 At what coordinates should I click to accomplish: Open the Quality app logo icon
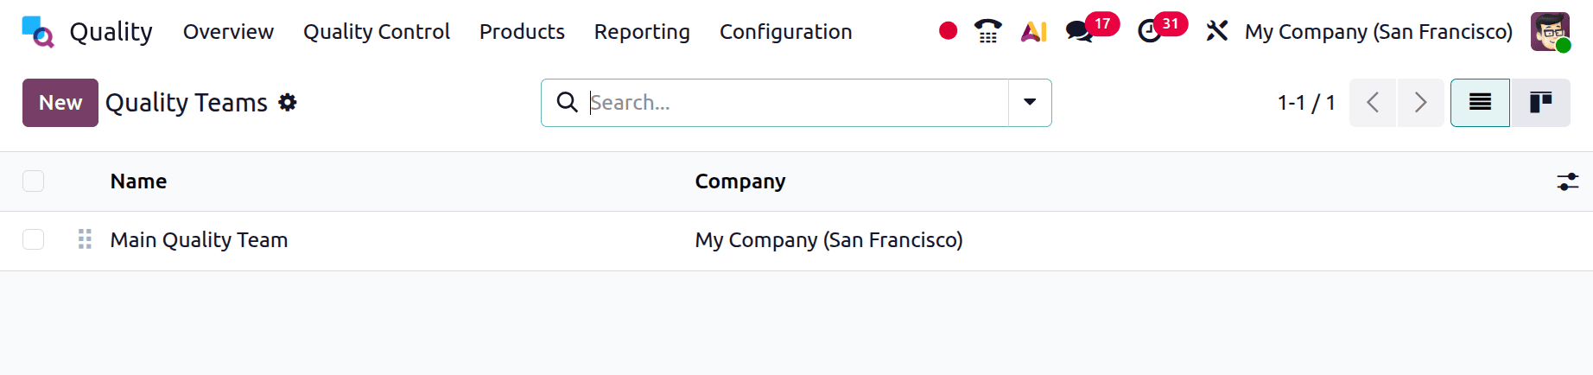click(x=38, y=32)
